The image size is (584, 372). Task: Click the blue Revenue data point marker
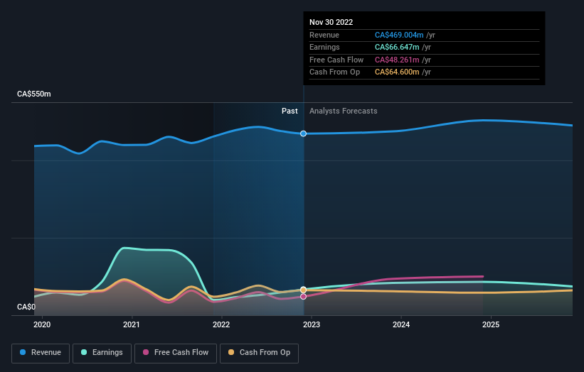[x=304, y=133]
